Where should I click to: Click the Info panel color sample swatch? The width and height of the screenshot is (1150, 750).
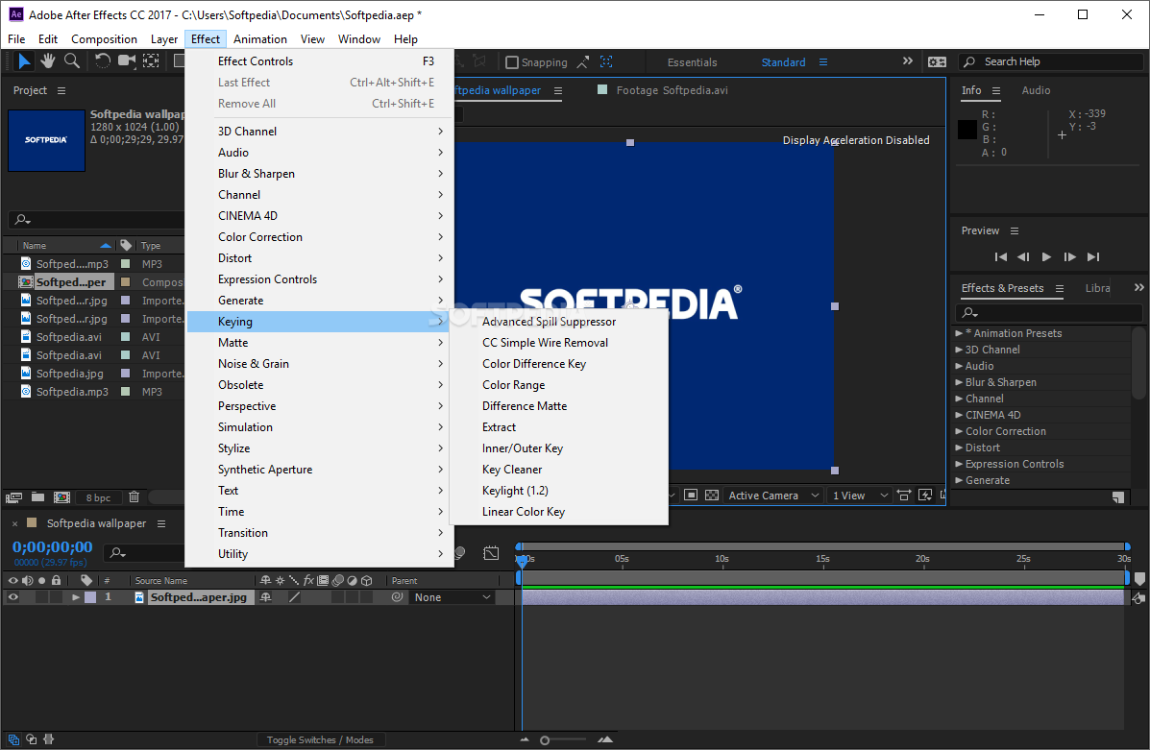pos(967,130)
